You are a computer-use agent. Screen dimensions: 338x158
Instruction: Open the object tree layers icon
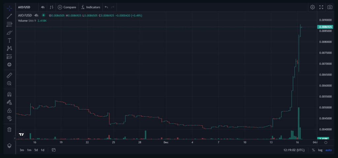click(9, 146)
